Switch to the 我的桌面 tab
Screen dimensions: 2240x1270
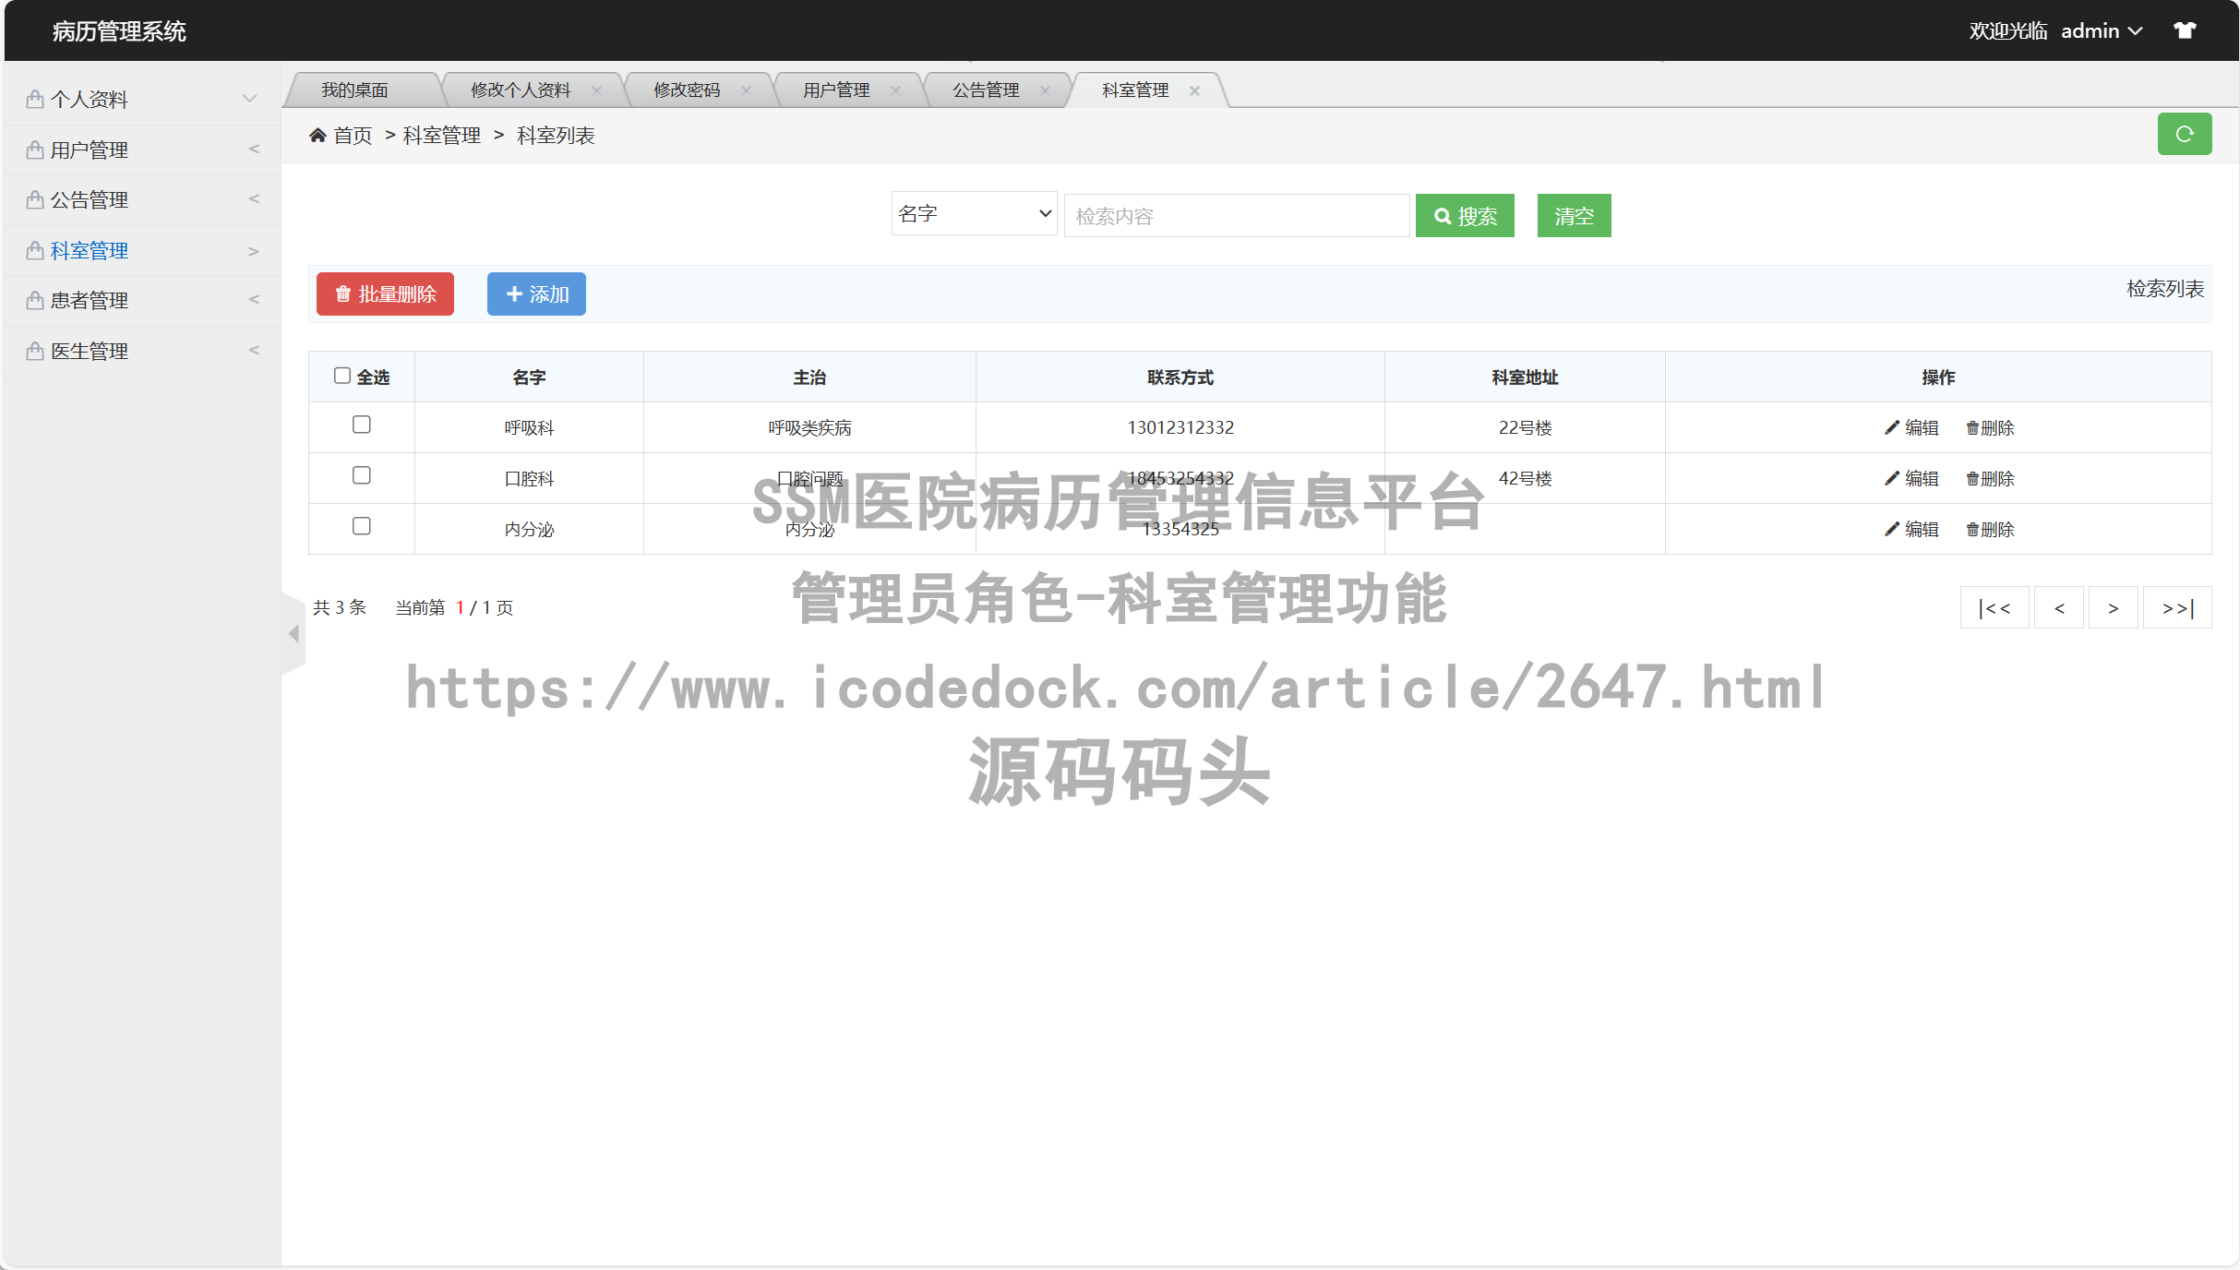(355, 90)
